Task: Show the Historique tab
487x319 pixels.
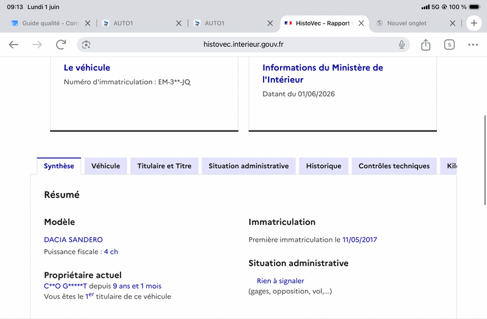Action: (324, 166)
